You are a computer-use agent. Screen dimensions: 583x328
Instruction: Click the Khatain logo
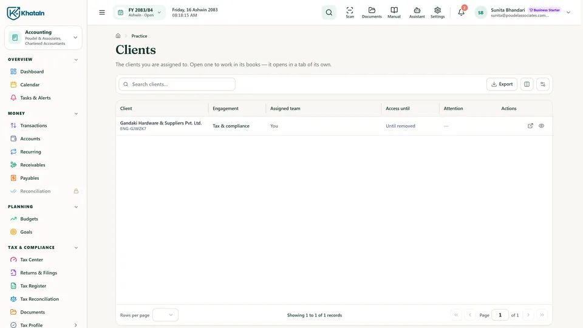coord(26,13)
